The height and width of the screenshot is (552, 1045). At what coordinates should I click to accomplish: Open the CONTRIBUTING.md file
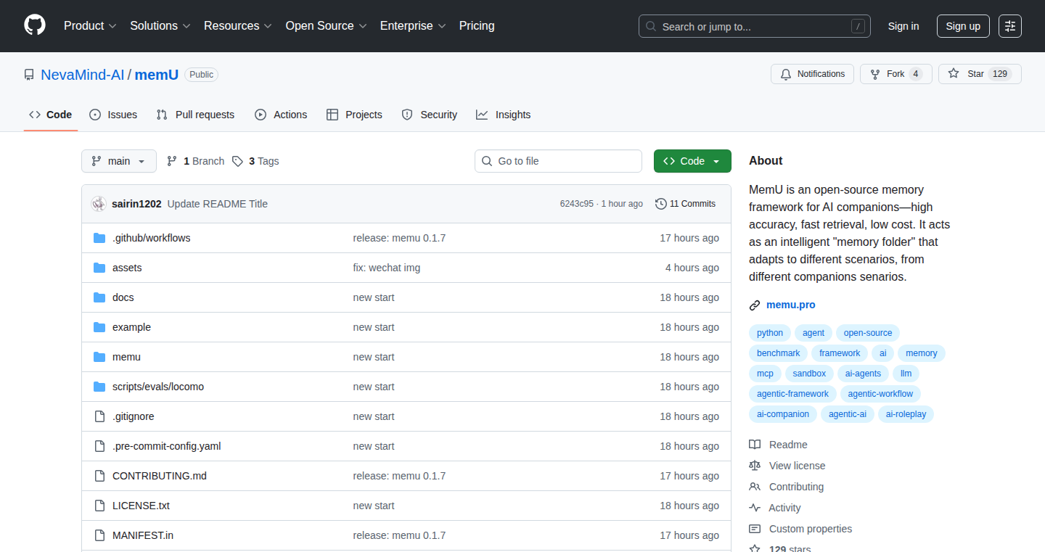click(x=160, y=476)
